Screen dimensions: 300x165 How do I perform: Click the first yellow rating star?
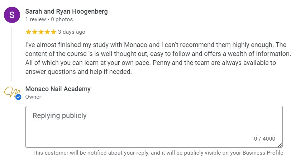click(29, 32)
